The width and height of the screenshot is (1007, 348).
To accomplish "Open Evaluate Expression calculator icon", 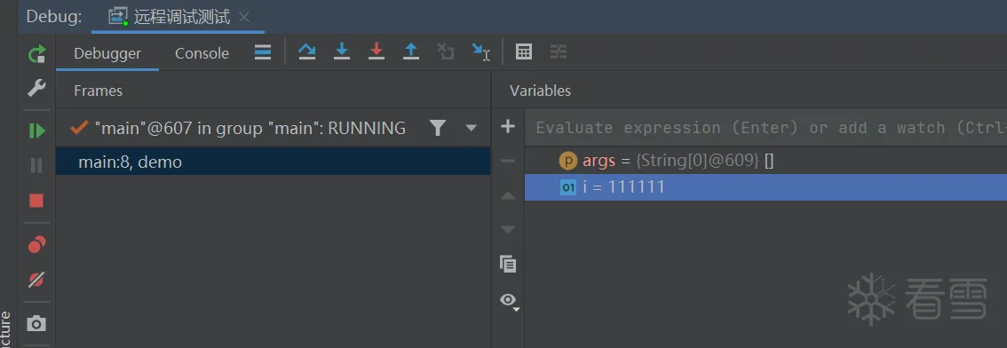I will (524, 52).
